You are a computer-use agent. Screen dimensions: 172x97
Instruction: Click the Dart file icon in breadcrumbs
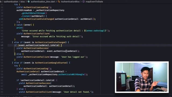click(29, 2)
